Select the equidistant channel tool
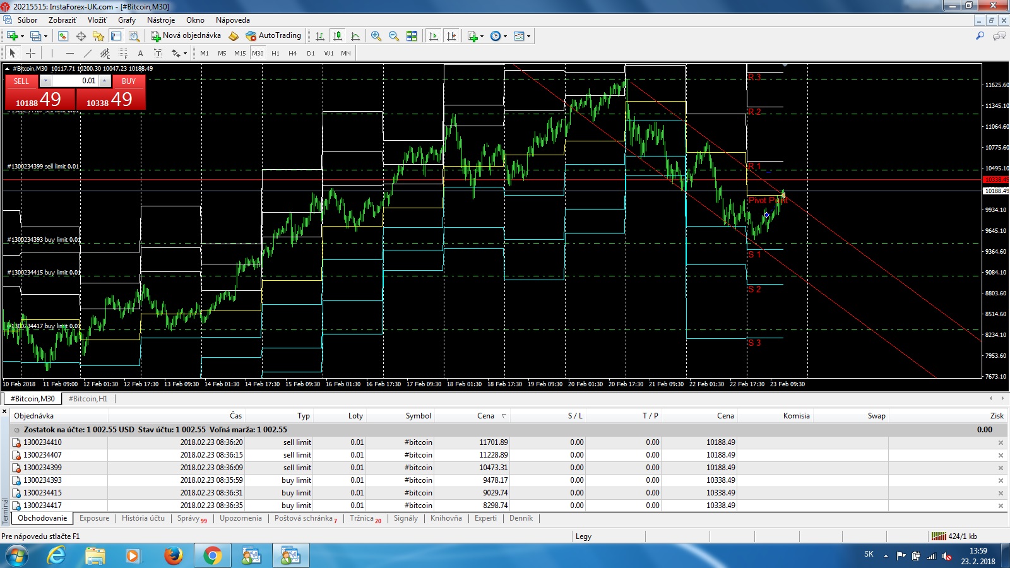The width and height of the screenshot is (1010, 568). pyautogui.click(x=105, y=53)
